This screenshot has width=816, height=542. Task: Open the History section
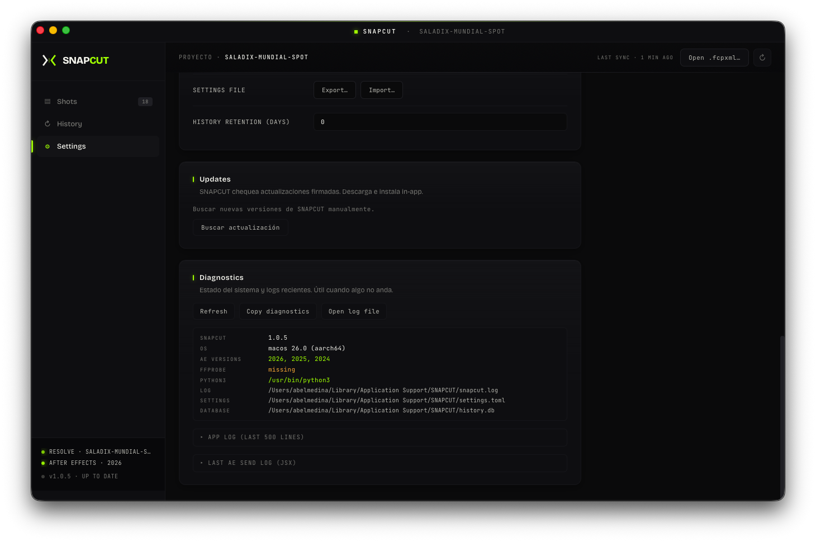coord(98,124)
